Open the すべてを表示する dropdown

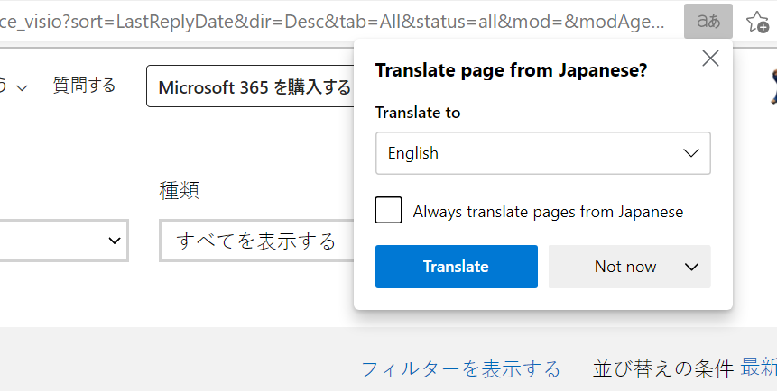[x=255, y=241]
